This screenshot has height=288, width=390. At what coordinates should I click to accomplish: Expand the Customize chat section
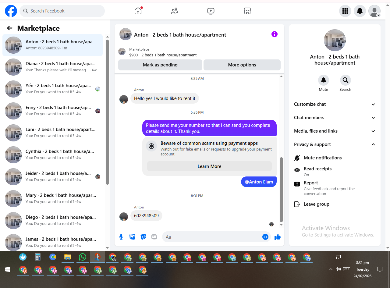click(x=335, y=104)
